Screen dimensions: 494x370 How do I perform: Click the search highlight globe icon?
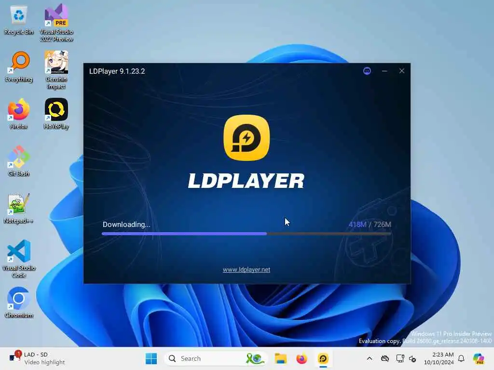(x=255, y=358)
